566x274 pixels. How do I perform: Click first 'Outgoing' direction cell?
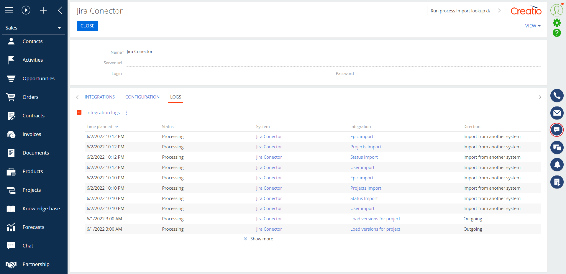click(473, 219)
